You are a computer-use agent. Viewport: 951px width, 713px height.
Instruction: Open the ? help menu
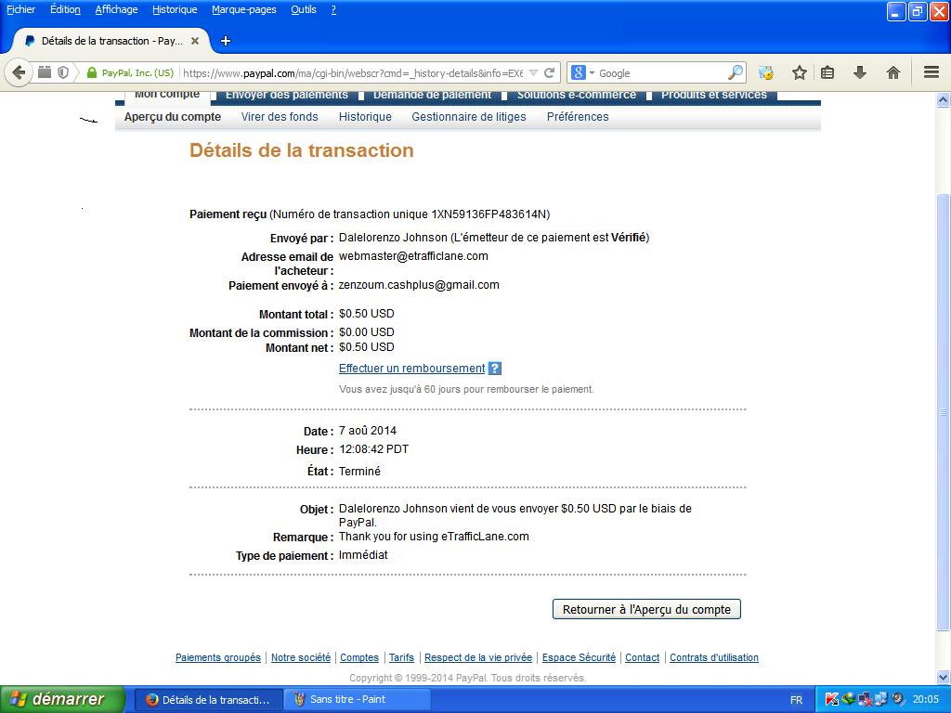[333, 9]
